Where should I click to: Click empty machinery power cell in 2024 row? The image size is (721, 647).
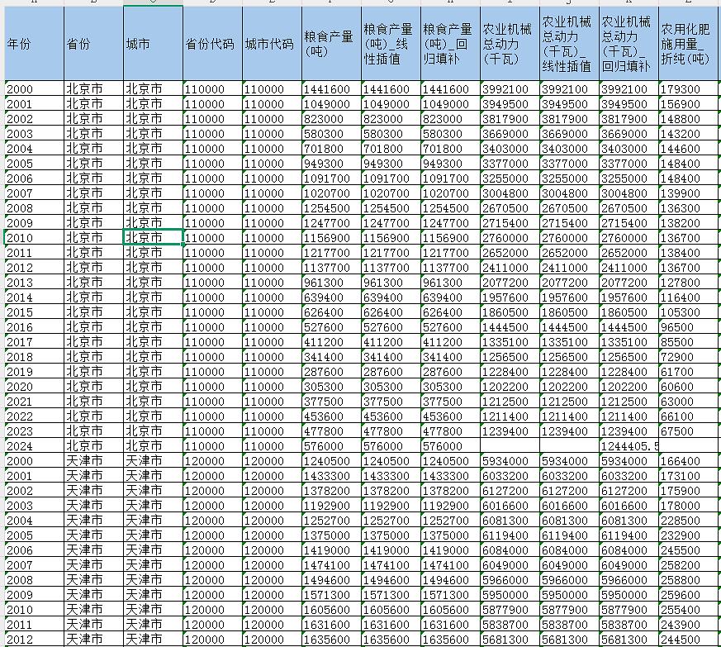click(510, 445)
